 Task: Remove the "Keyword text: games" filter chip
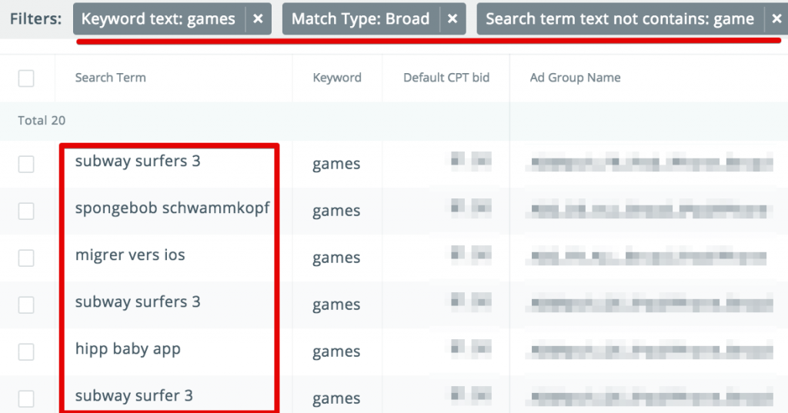coord(258,19)
